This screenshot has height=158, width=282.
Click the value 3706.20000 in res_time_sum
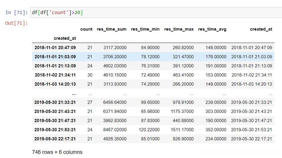115,57
